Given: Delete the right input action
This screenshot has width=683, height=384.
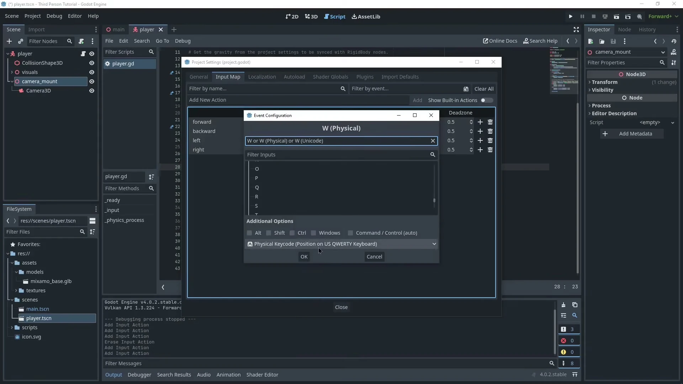Looking at the screenshot, I should pyautogui.click(x=490, y=150).
